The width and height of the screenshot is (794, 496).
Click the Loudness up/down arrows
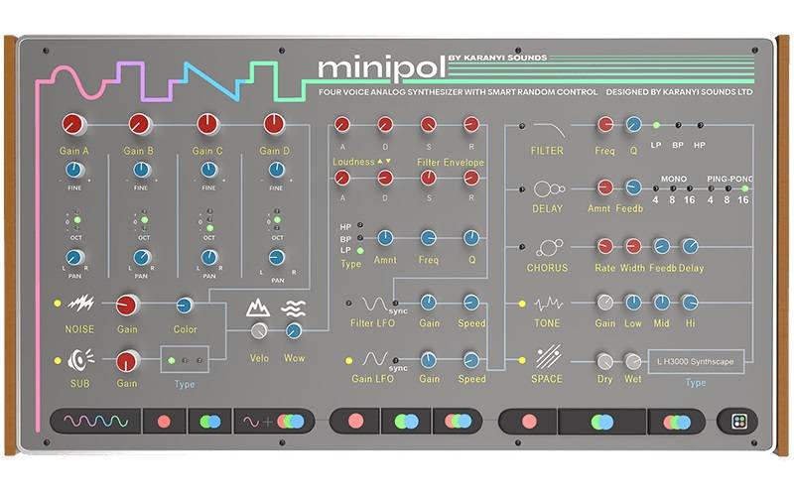pyautogui.click(x=386, y=161)
